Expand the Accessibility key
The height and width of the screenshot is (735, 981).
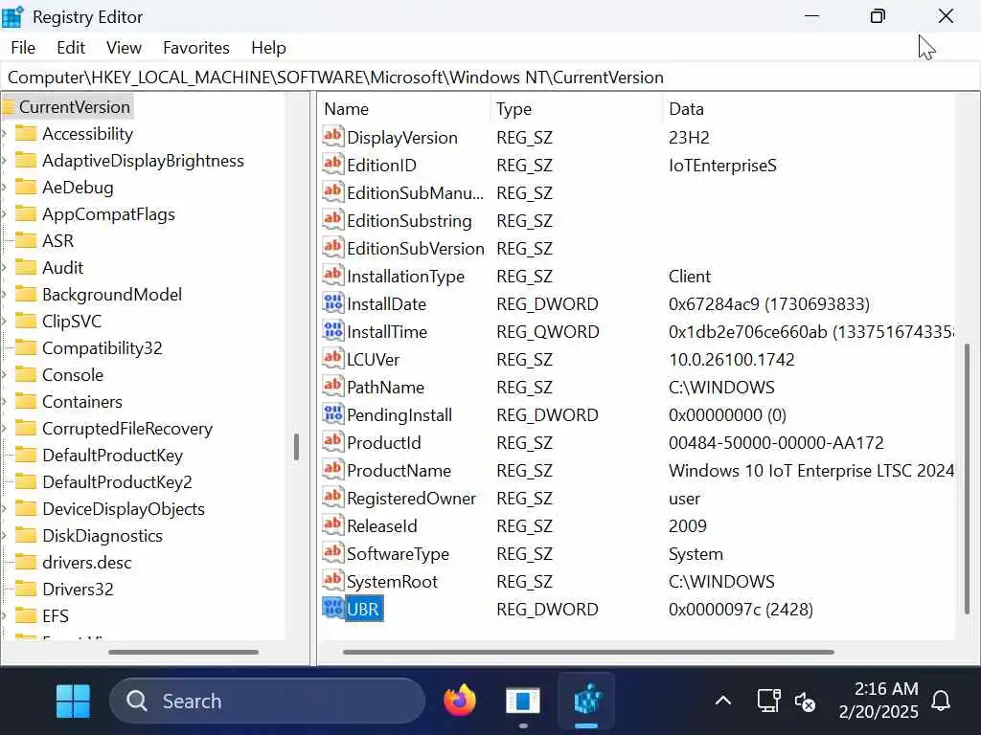point(5,134)
